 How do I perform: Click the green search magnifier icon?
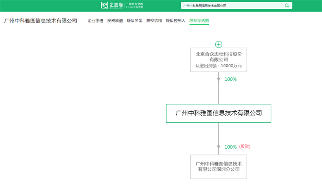tap(287, 6)
